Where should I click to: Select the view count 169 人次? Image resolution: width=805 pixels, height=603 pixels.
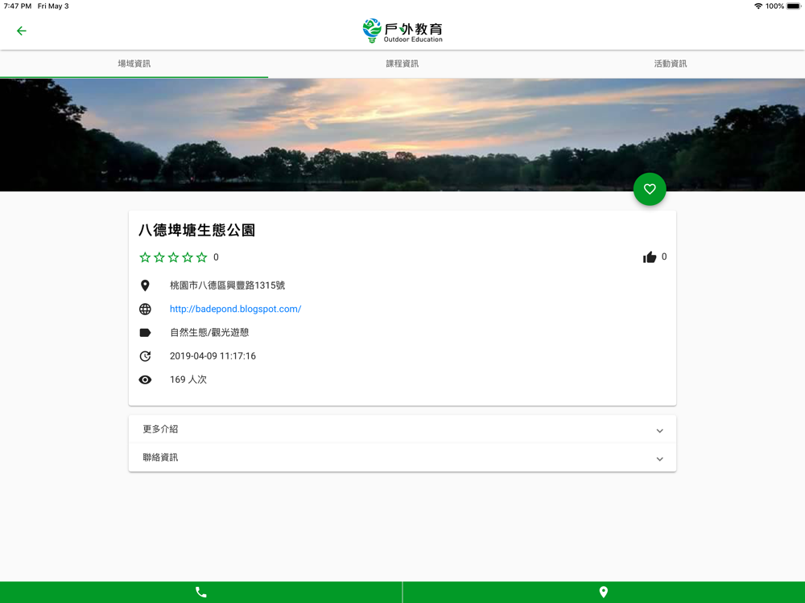[188, 380]
